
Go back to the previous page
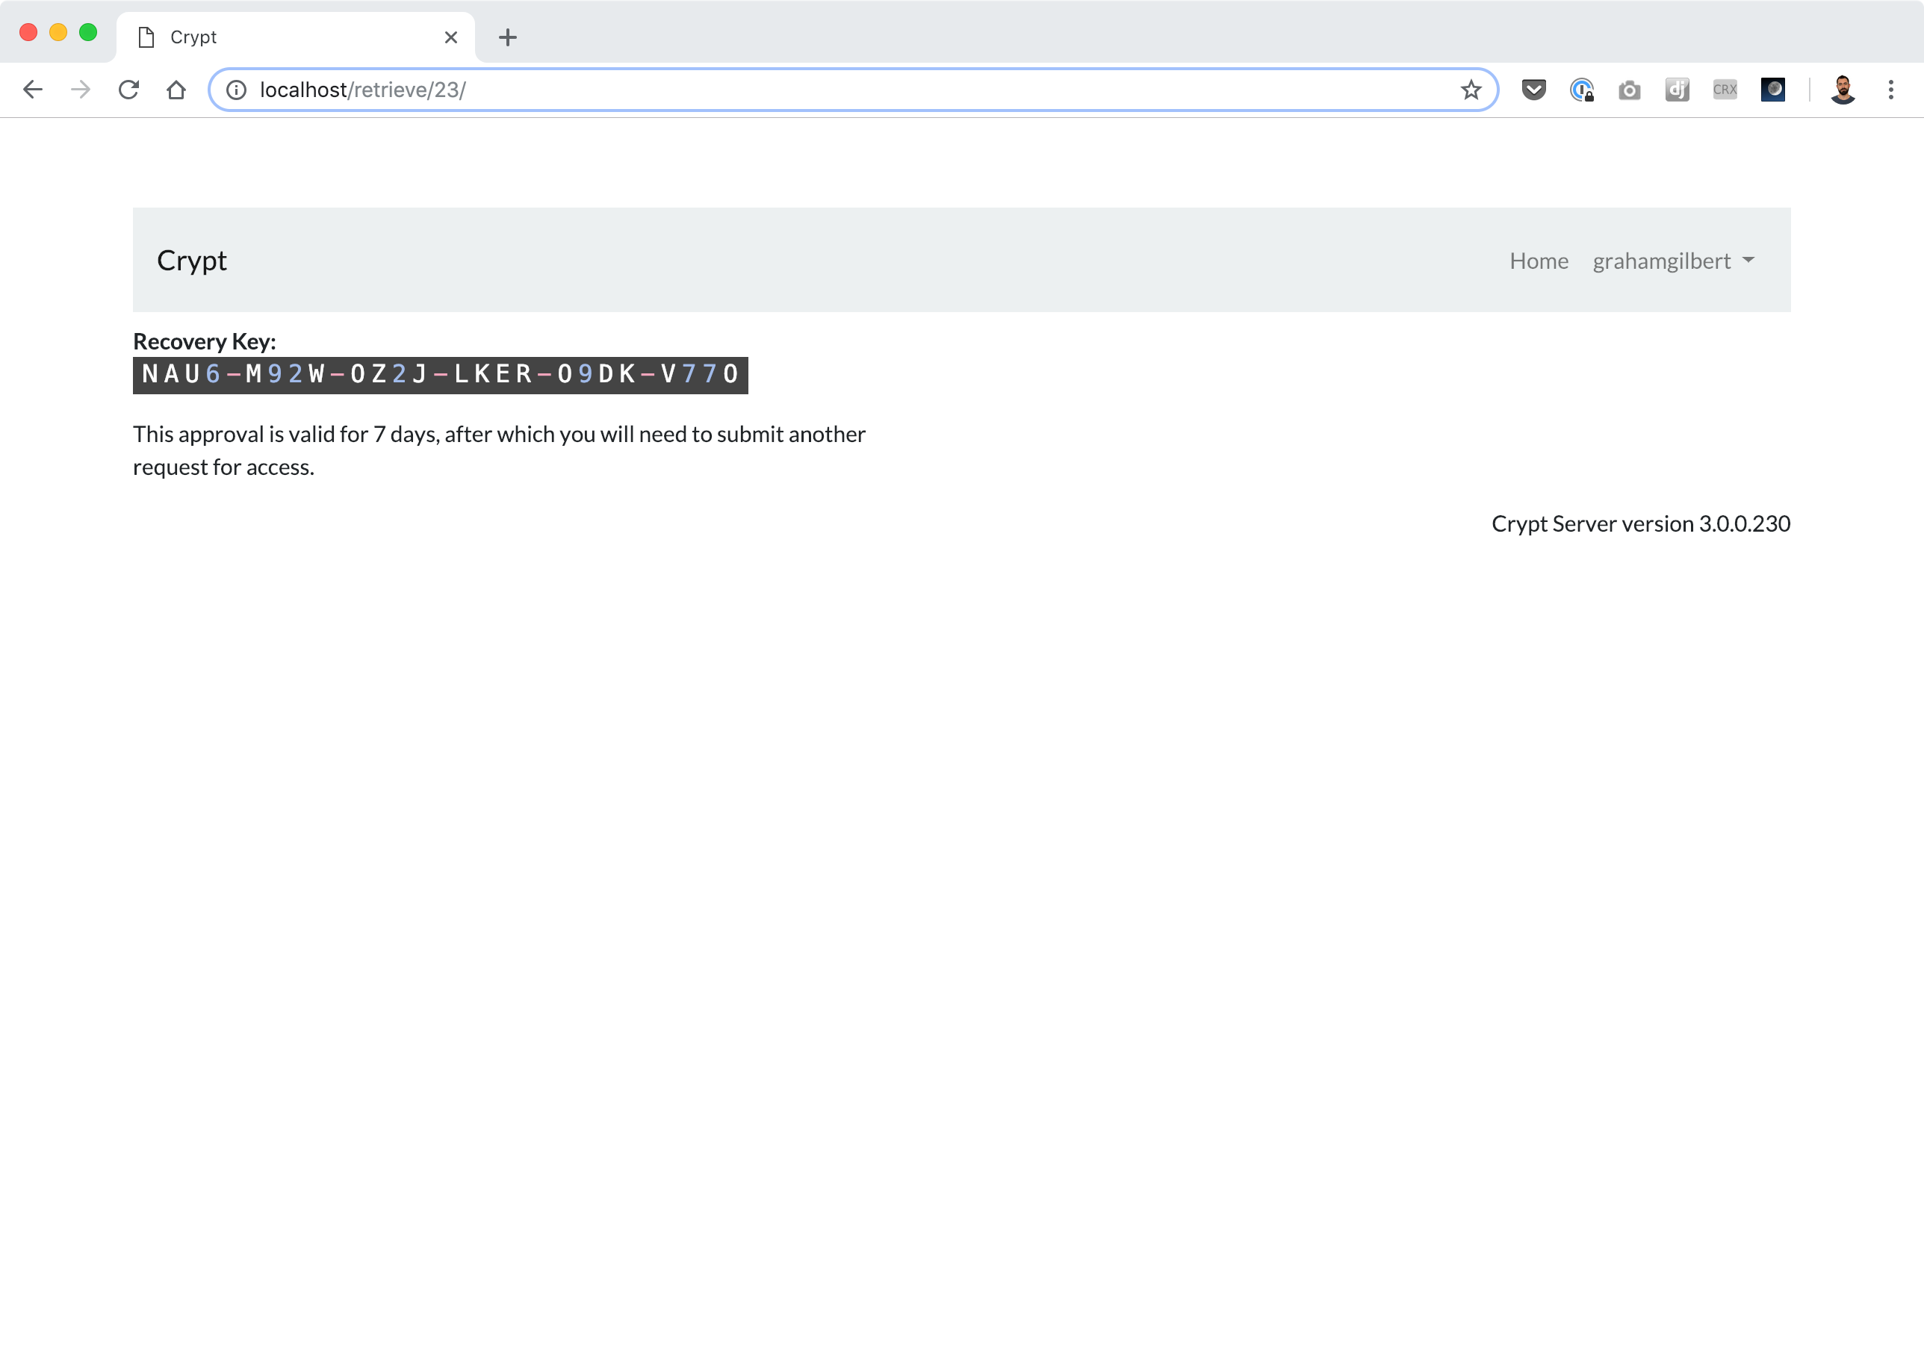pyautogui.click(x=32, y=90)
